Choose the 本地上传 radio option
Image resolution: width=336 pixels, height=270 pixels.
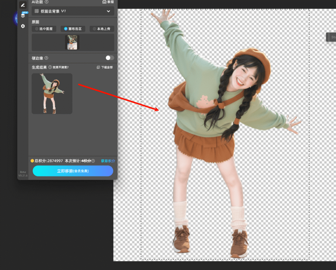(102, 29)
